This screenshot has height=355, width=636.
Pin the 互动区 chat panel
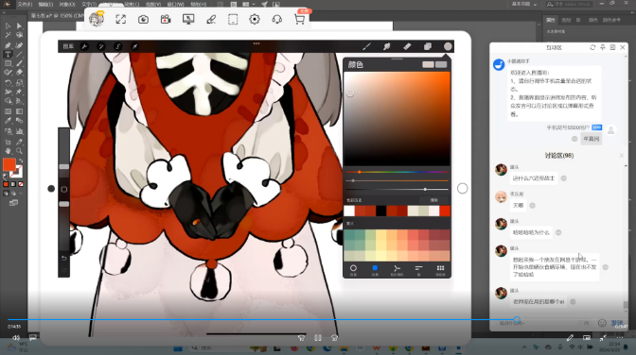pos(603,47)
